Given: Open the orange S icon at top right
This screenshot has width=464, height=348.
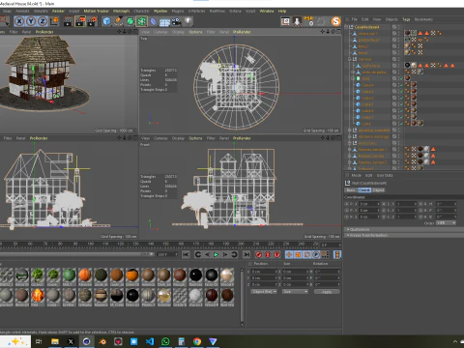Looking at the screenshot, I should pyautogui.click(x=335, y=21).
